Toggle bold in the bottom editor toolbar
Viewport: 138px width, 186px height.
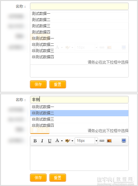(x=35, y=141)
